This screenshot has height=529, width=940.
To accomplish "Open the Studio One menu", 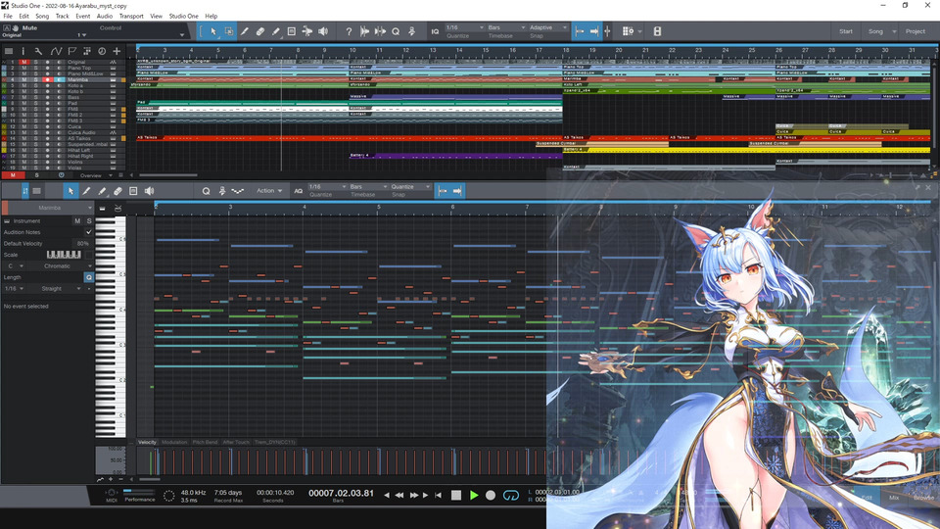I will point(183,17).
